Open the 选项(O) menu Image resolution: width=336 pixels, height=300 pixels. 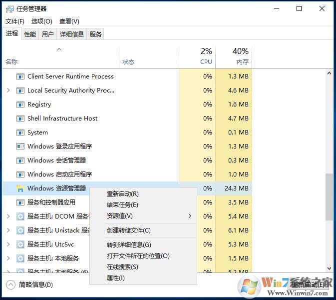pyautogui.click(x=42, y=21)
